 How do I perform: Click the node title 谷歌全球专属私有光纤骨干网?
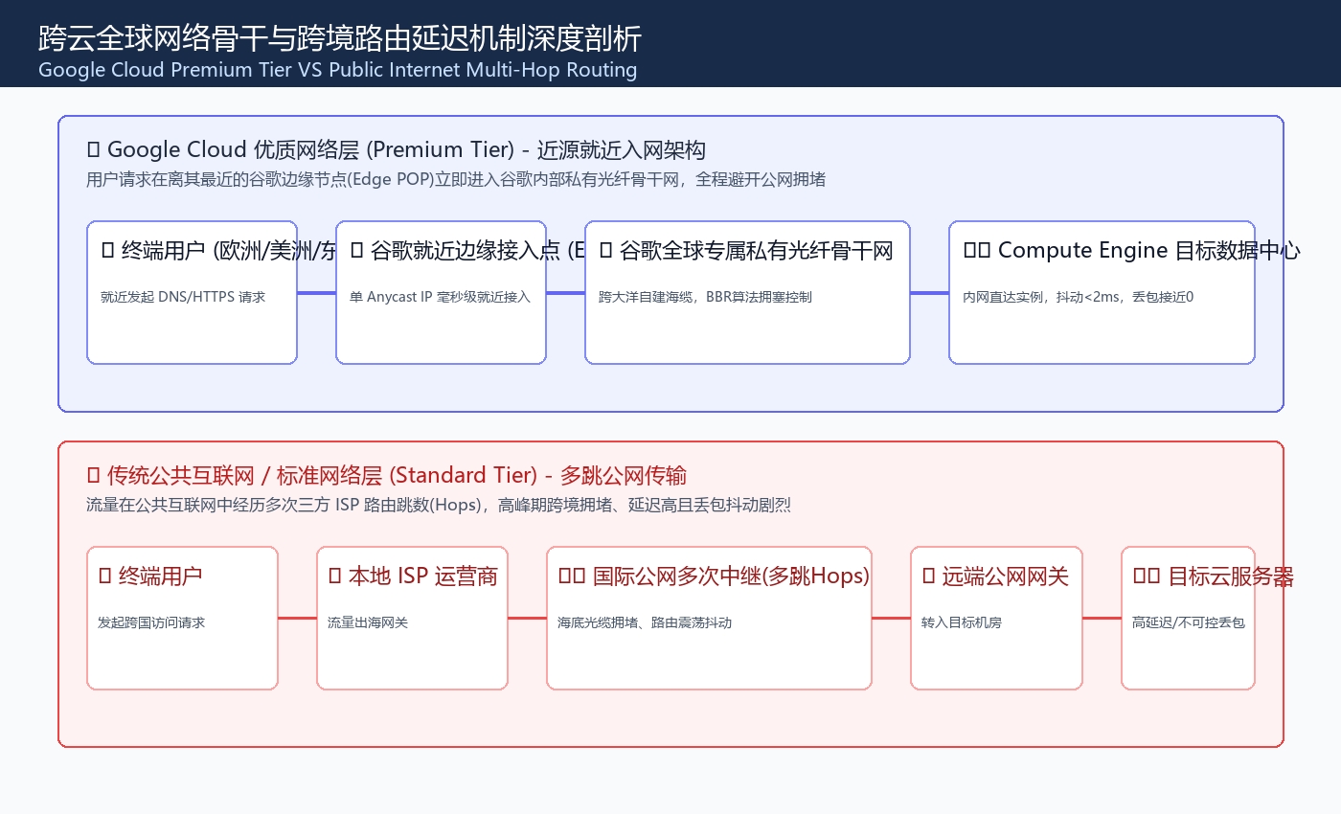point(746,250)
